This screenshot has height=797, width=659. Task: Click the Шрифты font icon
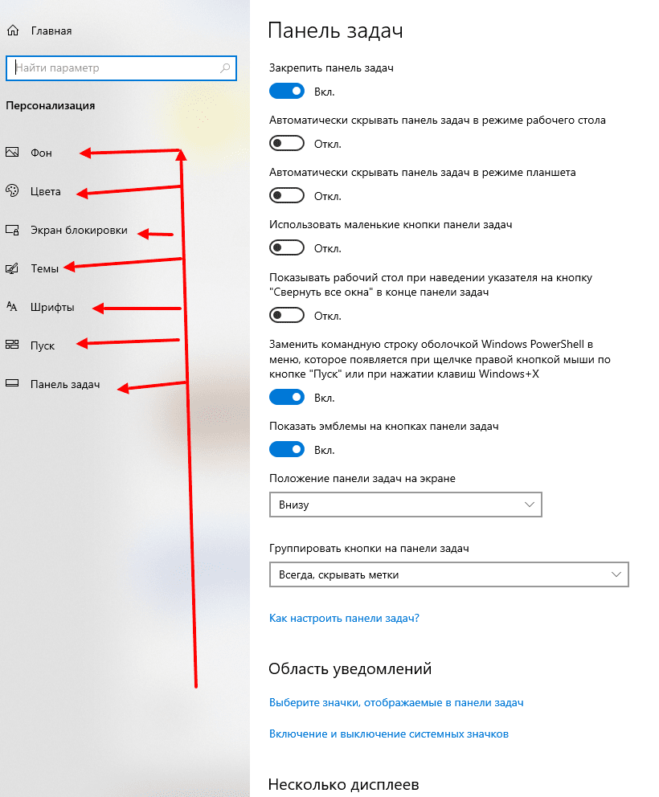12,306
